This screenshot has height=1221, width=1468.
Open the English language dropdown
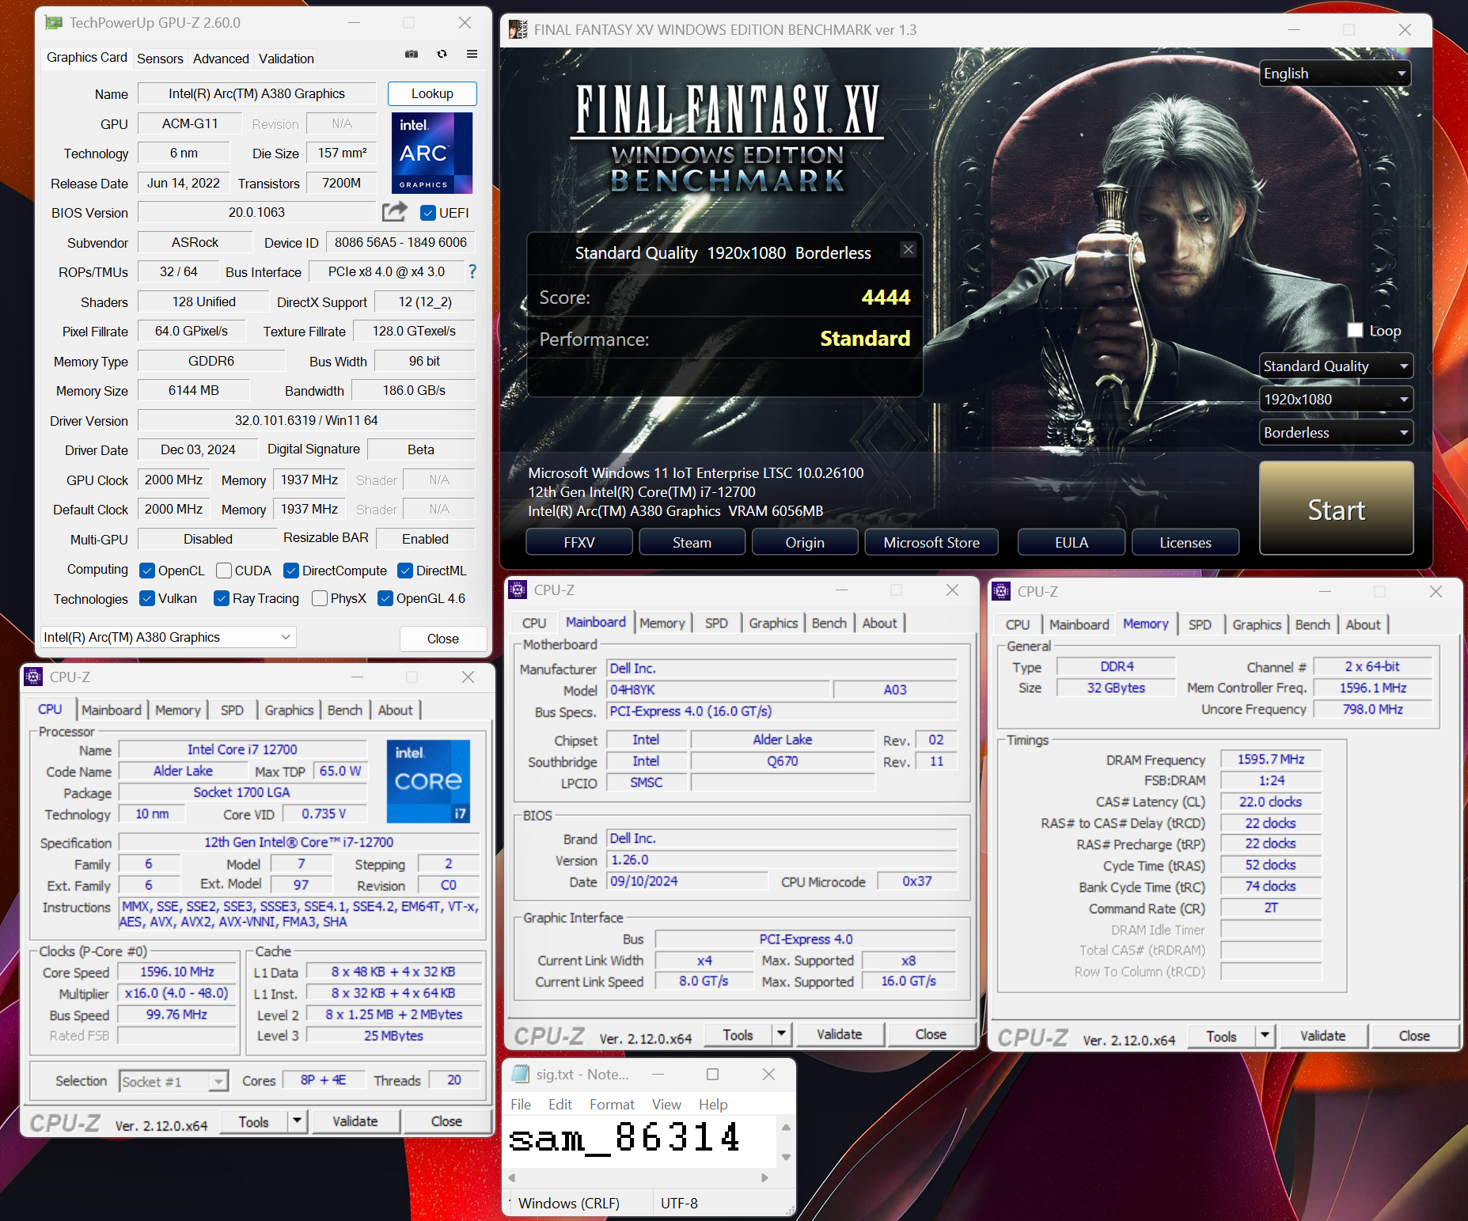[x=1335, y=74]
